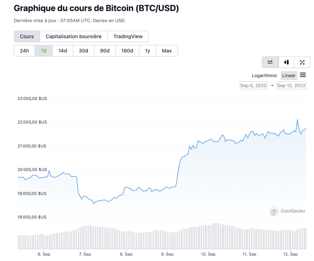Show 180d price history
The width and height of the screenshot is (314, 261).
tap(127, 51)
